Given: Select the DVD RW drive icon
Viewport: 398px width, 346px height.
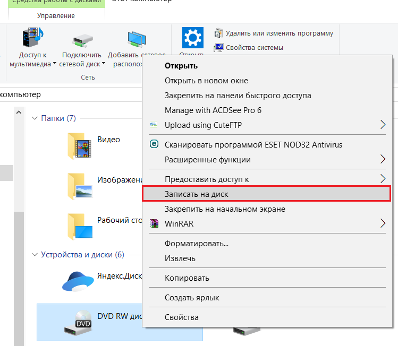Looking at the screenshot, I should [x=78, y=323].
